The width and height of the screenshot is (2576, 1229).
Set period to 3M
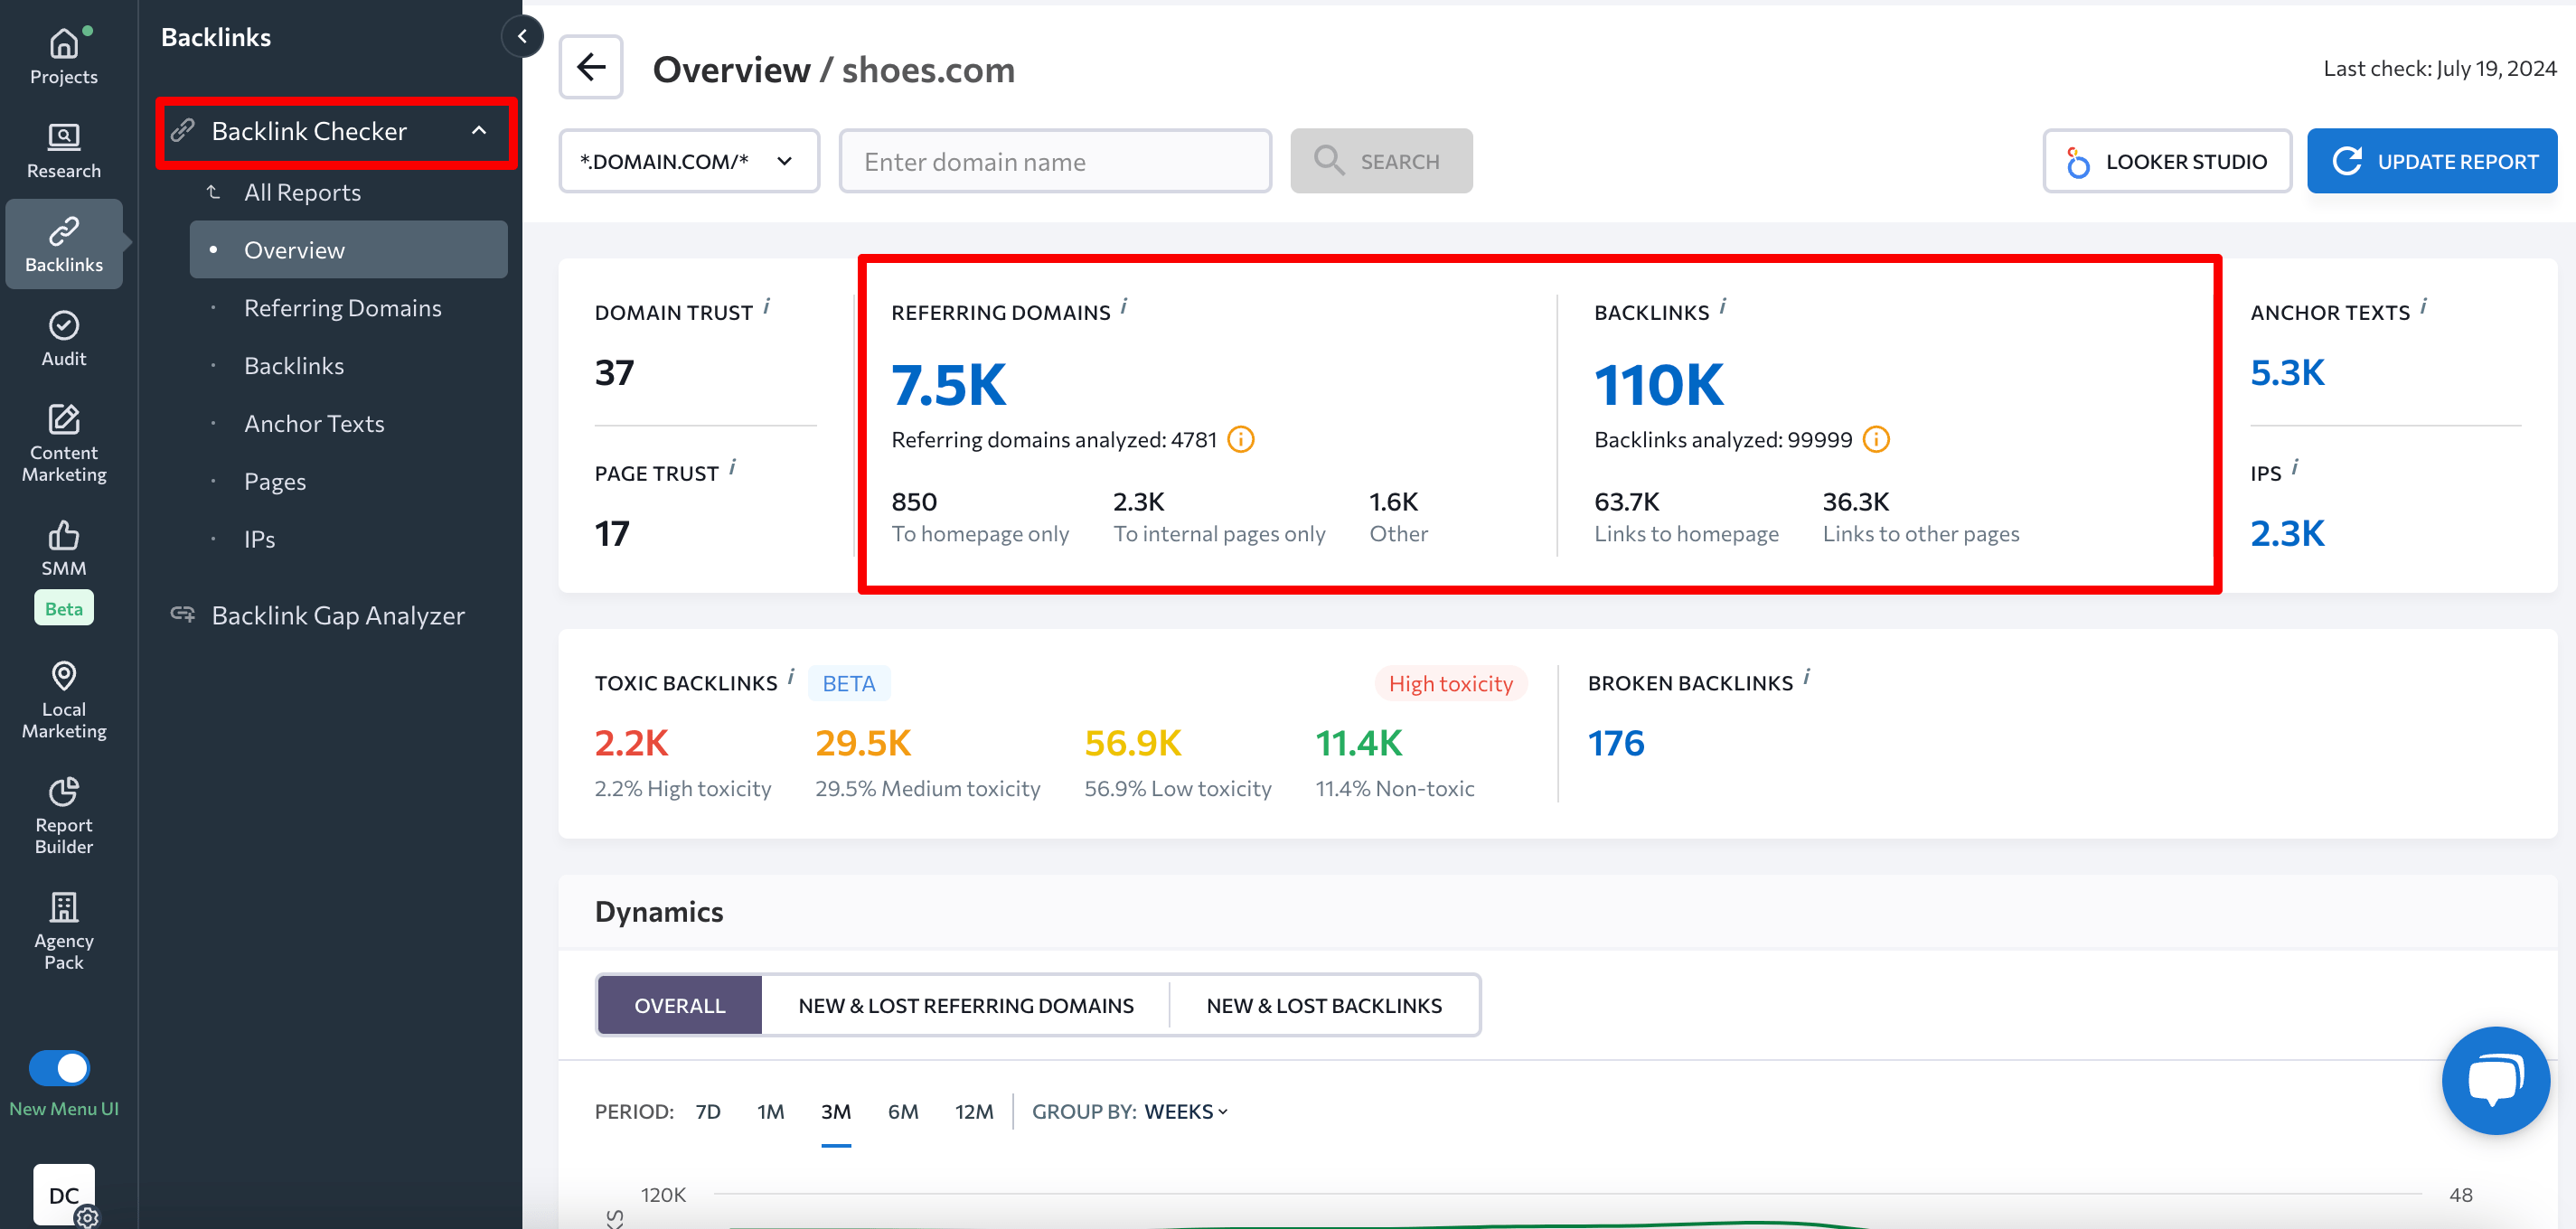[836, 1111]
